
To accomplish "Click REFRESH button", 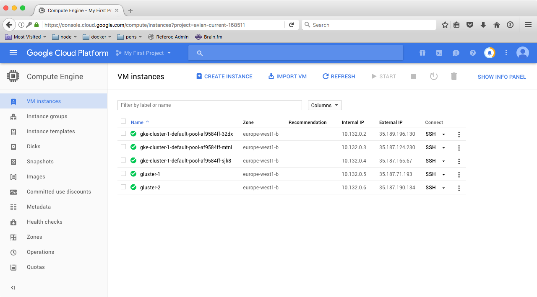I will tap(339, 76).
